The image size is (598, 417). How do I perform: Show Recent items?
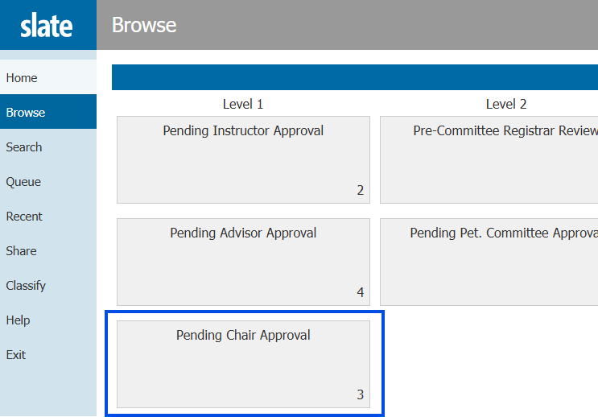[24, 217]
